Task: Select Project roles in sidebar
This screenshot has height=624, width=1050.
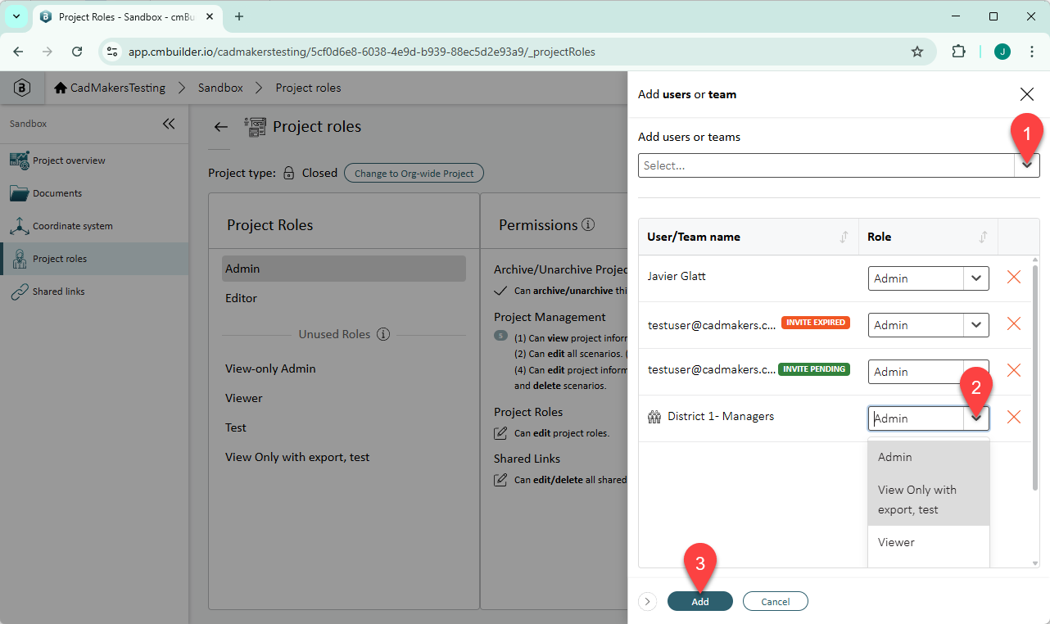Action: (94, 259)
